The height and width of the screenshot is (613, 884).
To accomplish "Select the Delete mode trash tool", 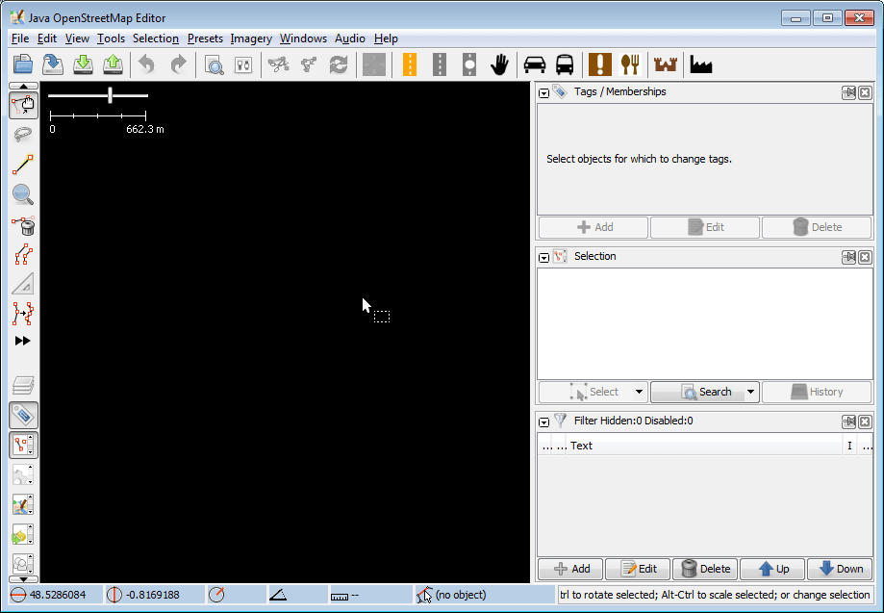I will pyautogui.click(x=23, y=226).
